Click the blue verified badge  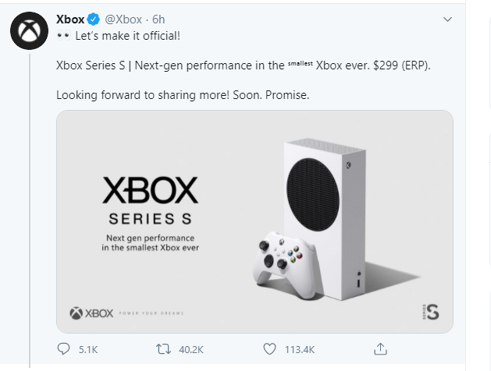click(94, 19)
